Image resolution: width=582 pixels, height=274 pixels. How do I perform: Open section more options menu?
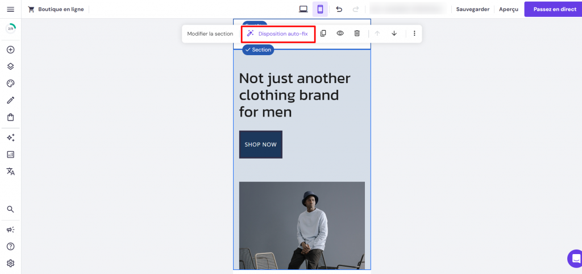[414, 34]
